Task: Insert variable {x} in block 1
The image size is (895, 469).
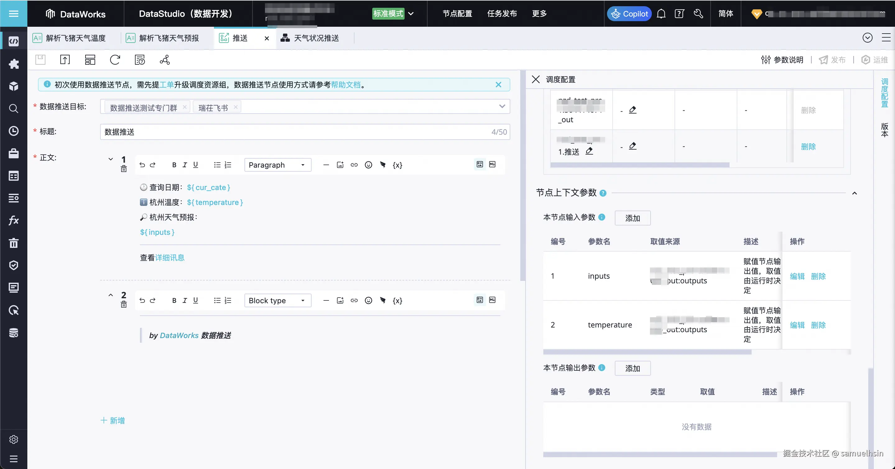Action: (397, 165)
